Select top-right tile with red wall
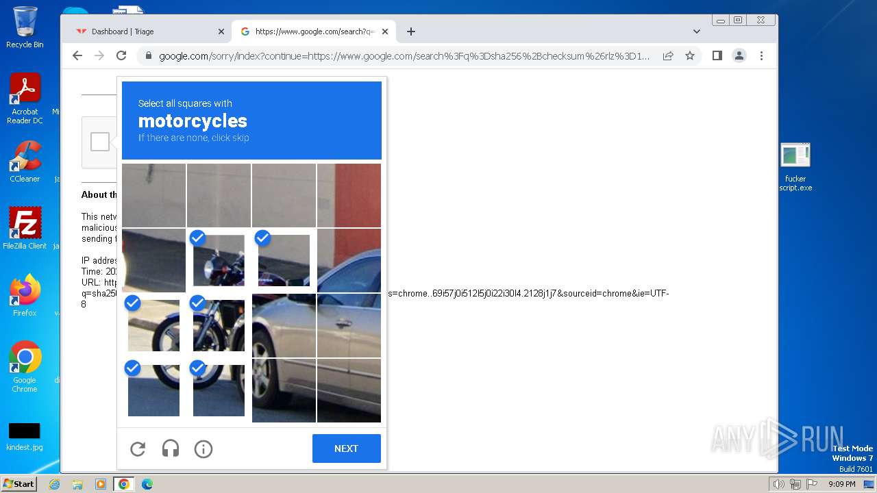877x493 pixels. click(349, 195)
